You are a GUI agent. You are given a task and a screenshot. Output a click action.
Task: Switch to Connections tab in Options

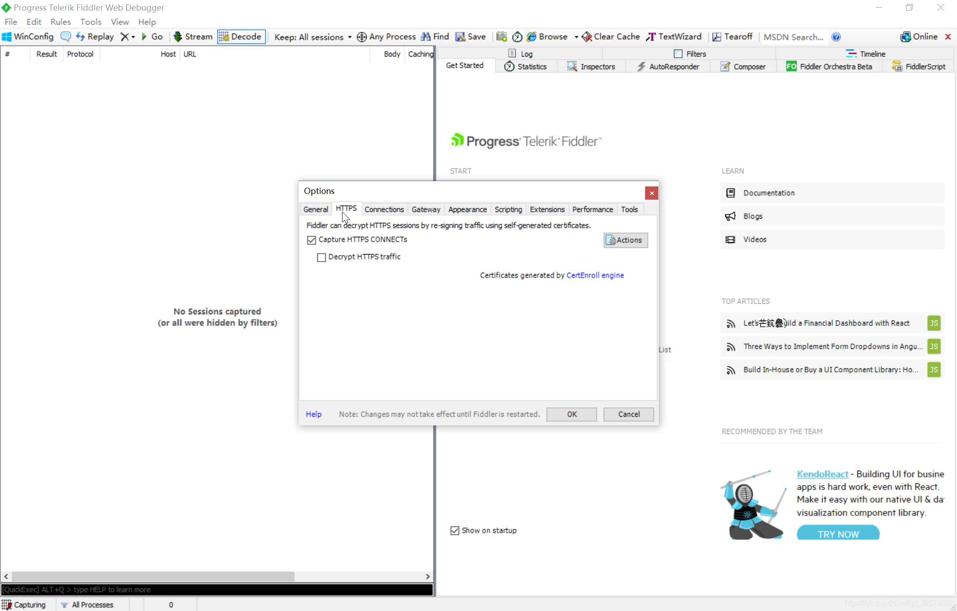pyautogui.click(x=384, y=209)
